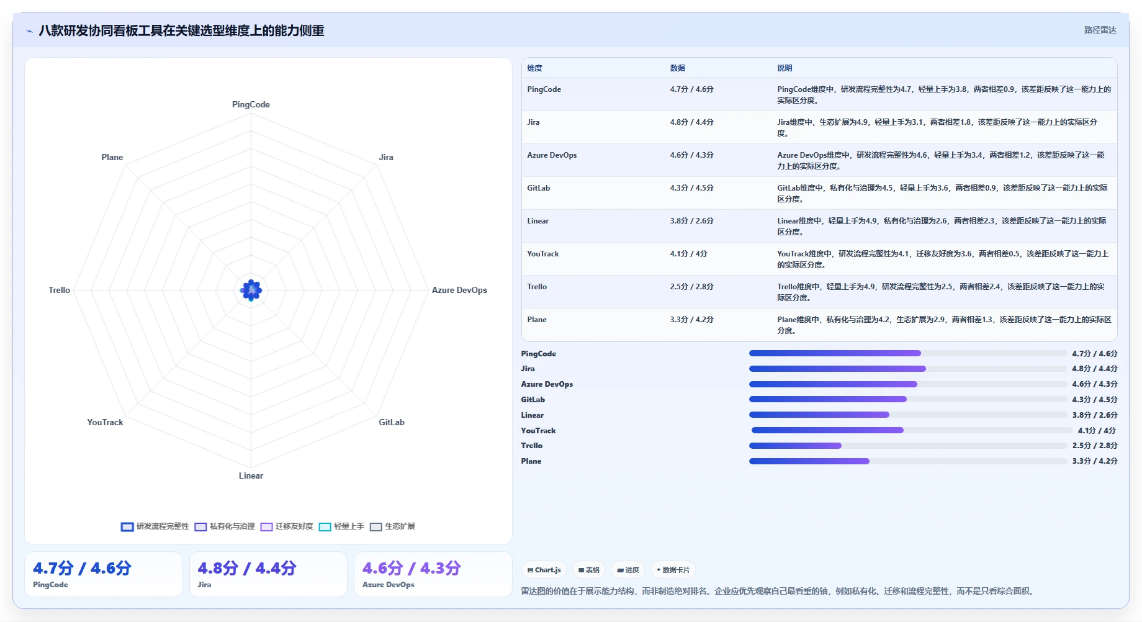The image size is (1142, 622).
Task: Open the PingCode 4.7分 / 4.6分 stat card
Action: tap(104, 574)
